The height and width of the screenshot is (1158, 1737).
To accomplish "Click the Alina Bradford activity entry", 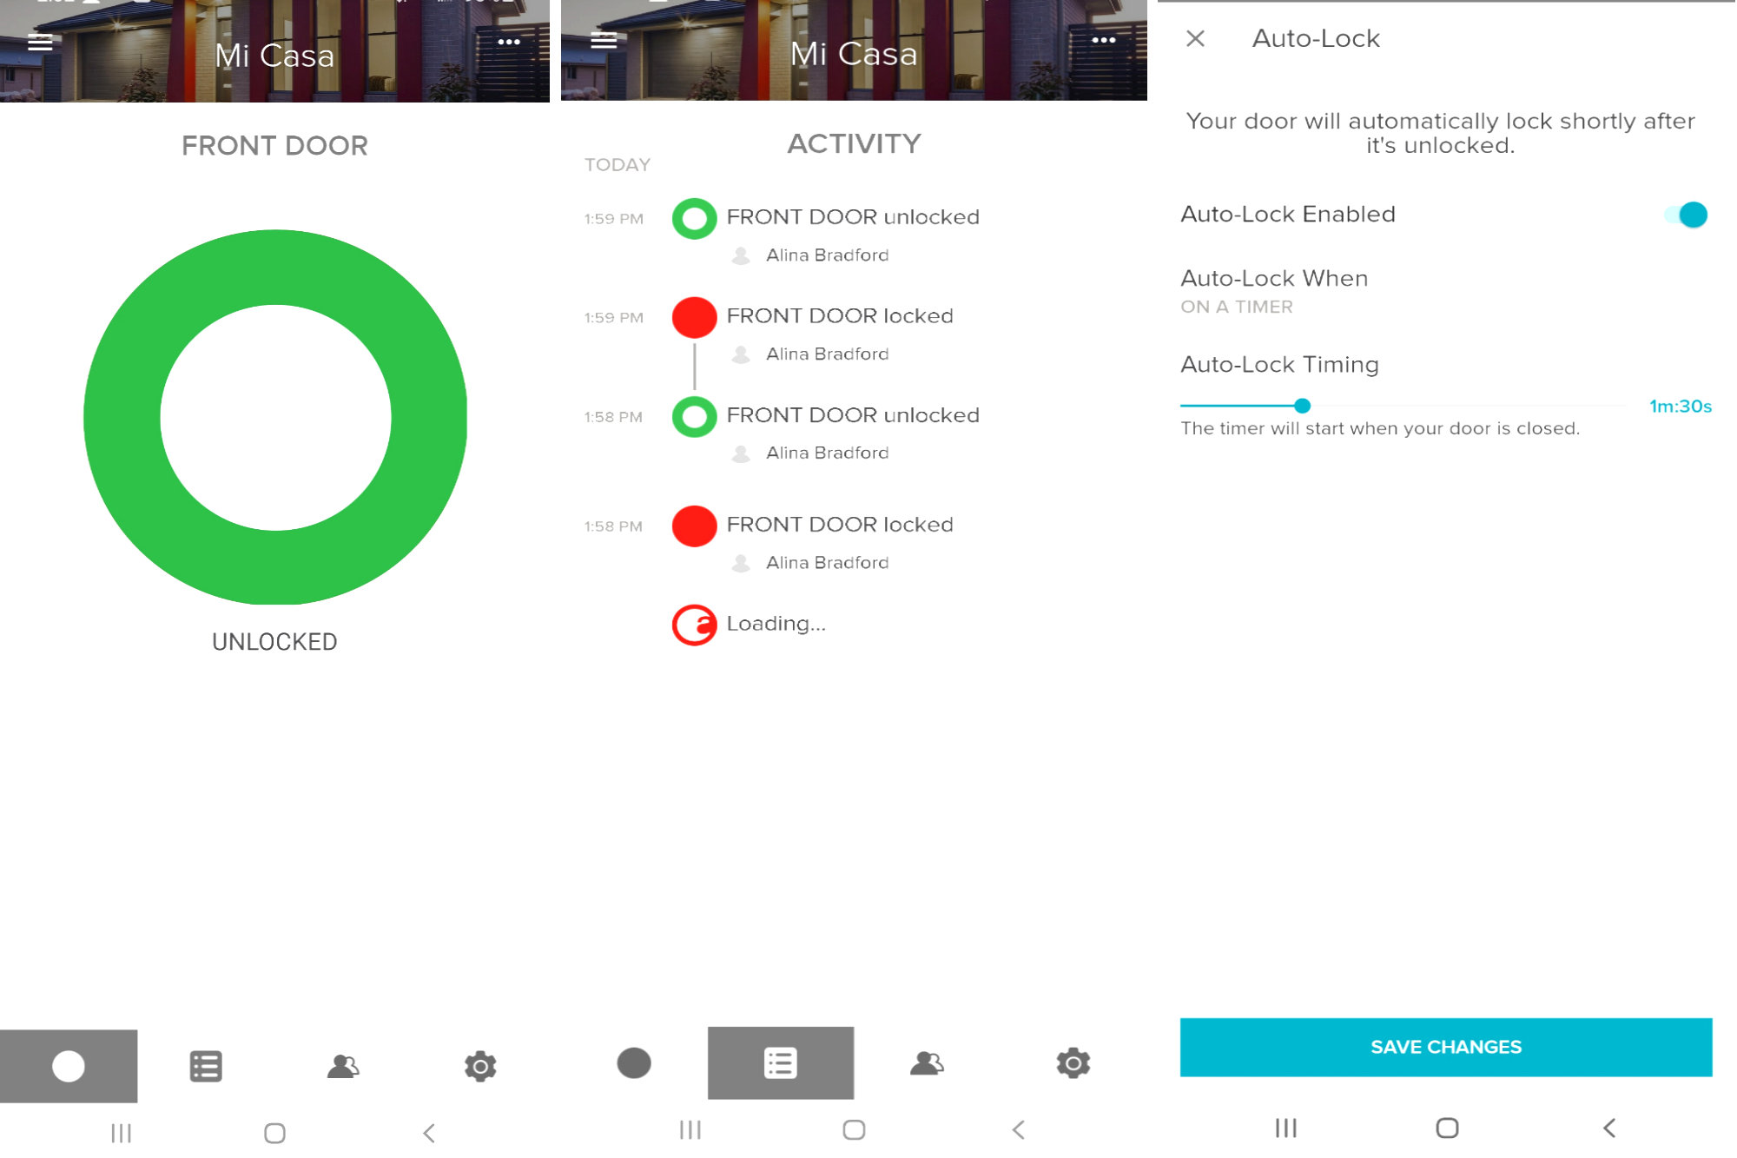I will coord(827,254).
